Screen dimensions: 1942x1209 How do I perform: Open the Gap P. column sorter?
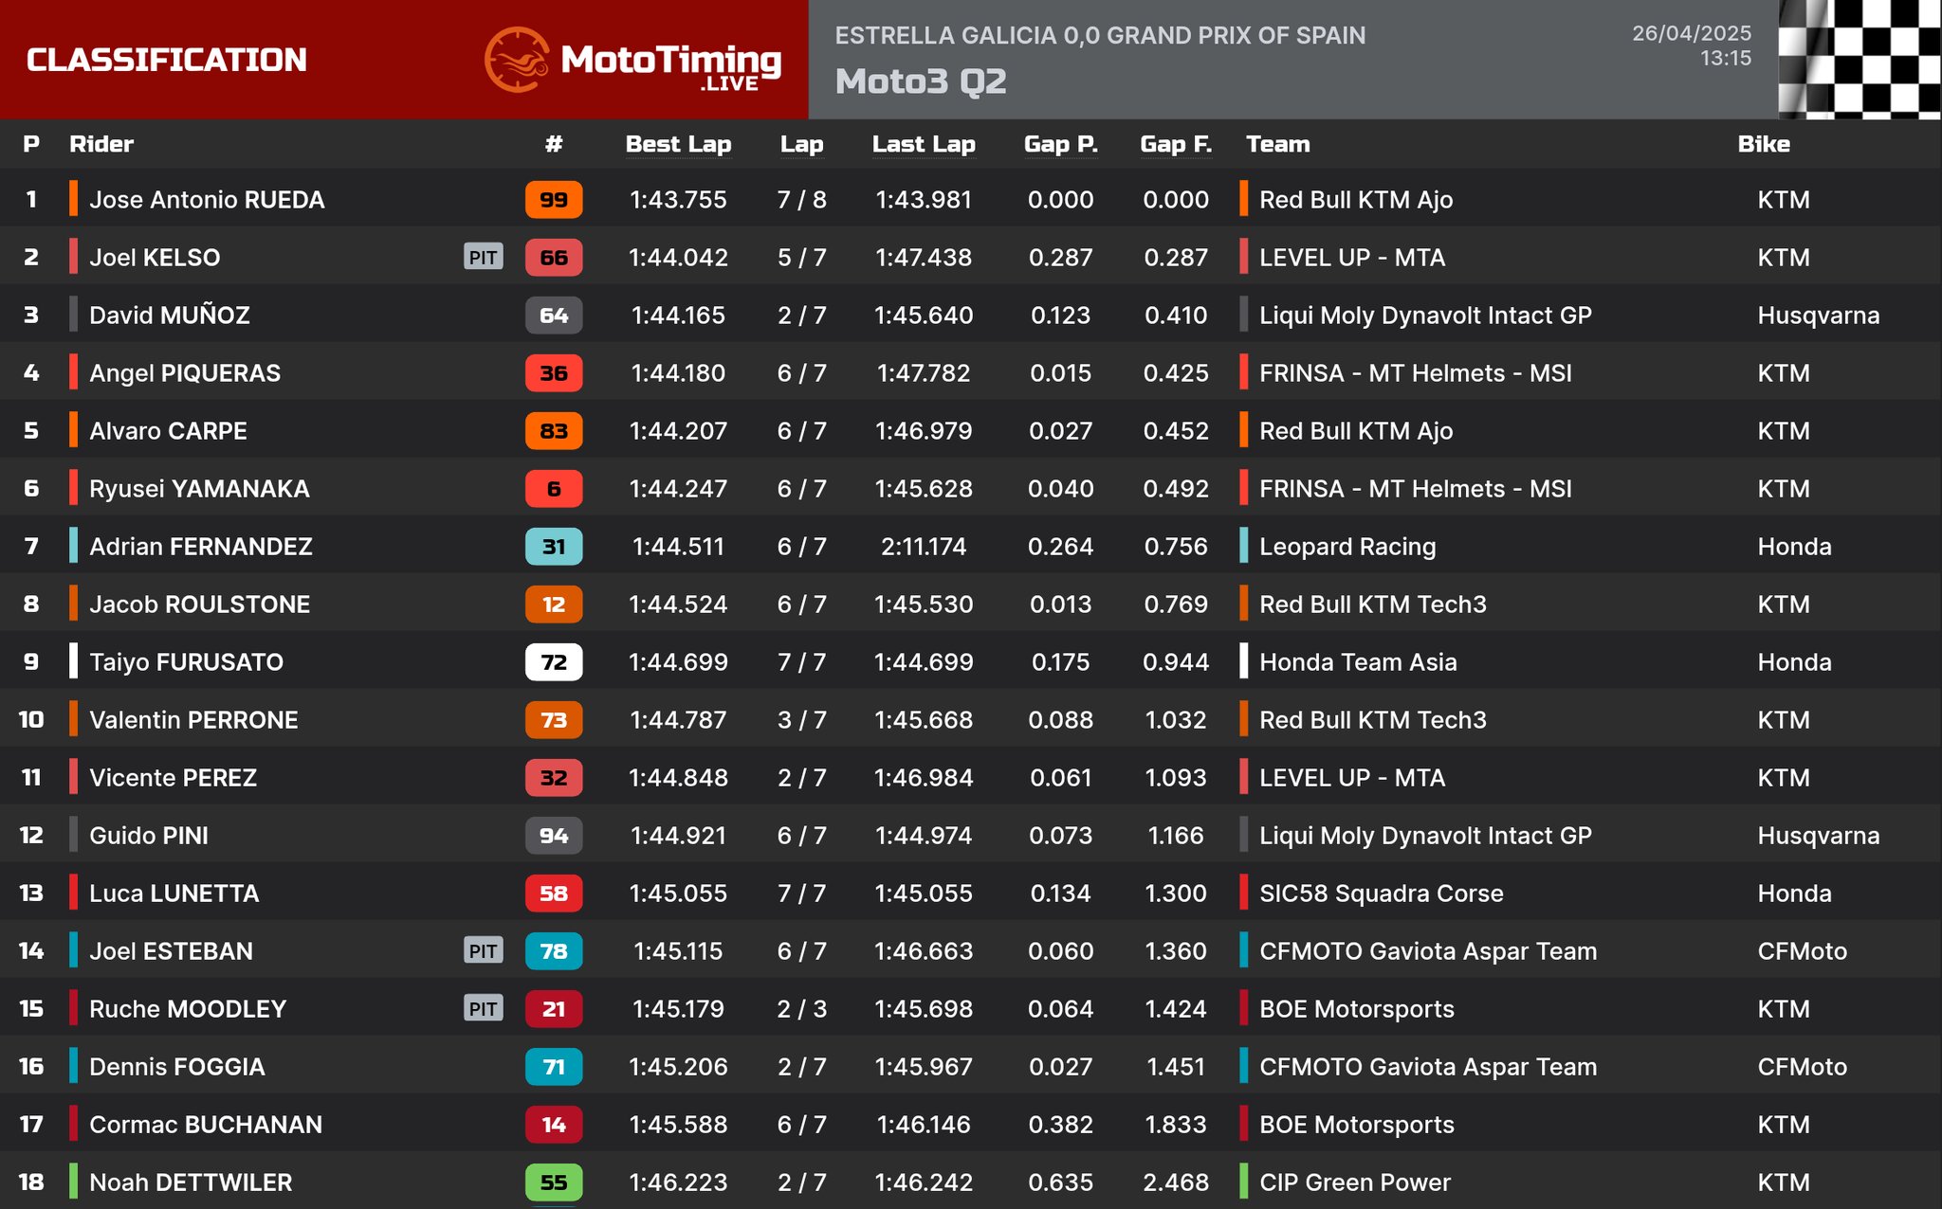tap(1061, 144)
